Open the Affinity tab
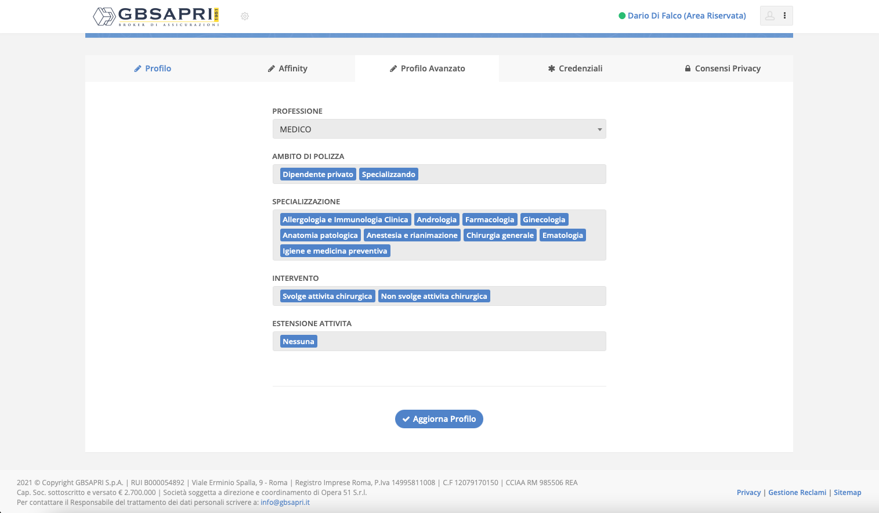The width and height of the screenshot is (879, 513). (288, 68)
